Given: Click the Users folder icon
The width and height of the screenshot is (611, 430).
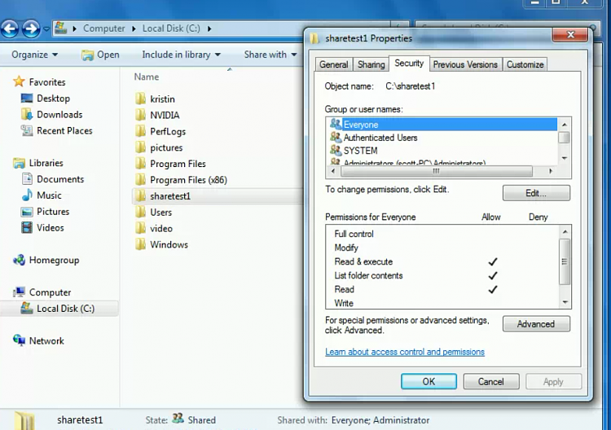Looking at the screenshot, I should point(140,212).
